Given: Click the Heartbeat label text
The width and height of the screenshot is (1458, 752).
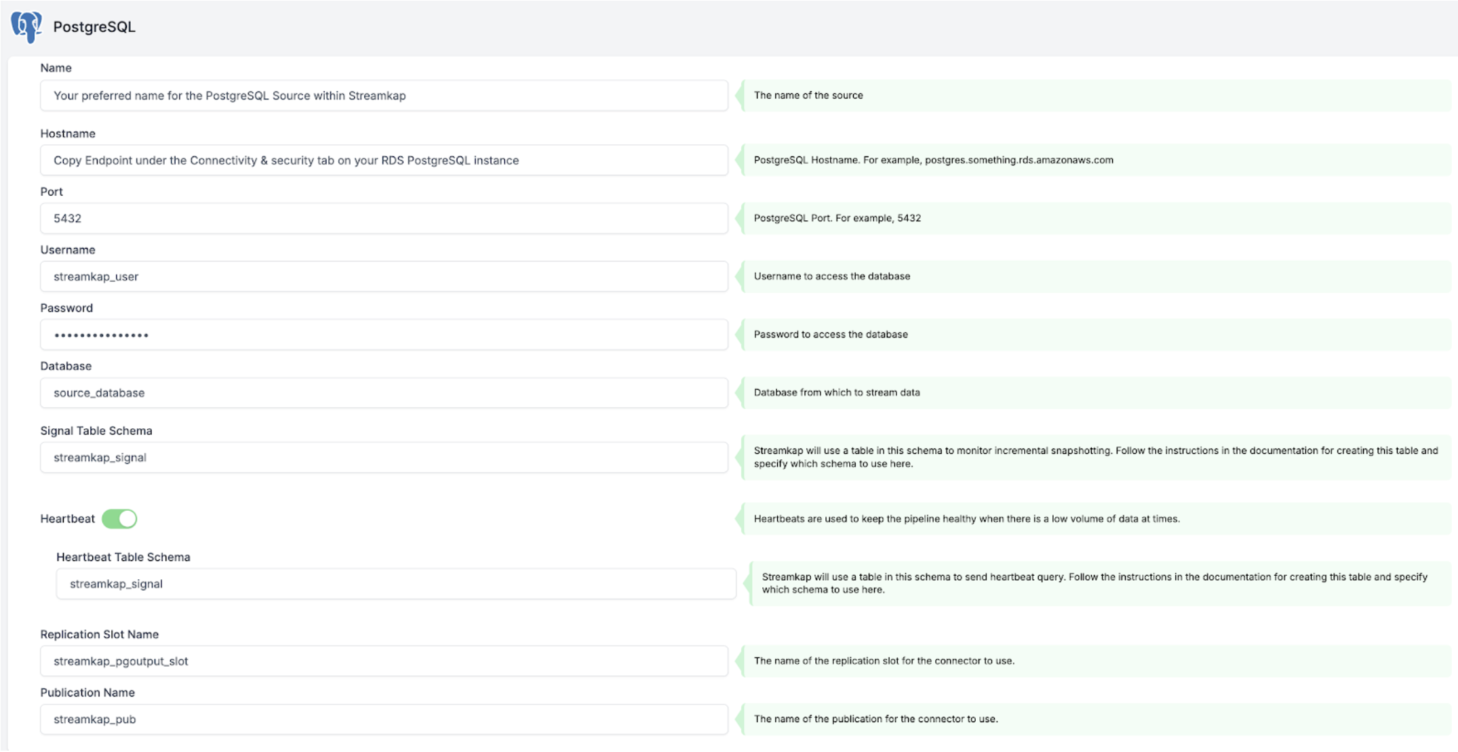Looking at the screenshot, I should (x=67, y=519).
